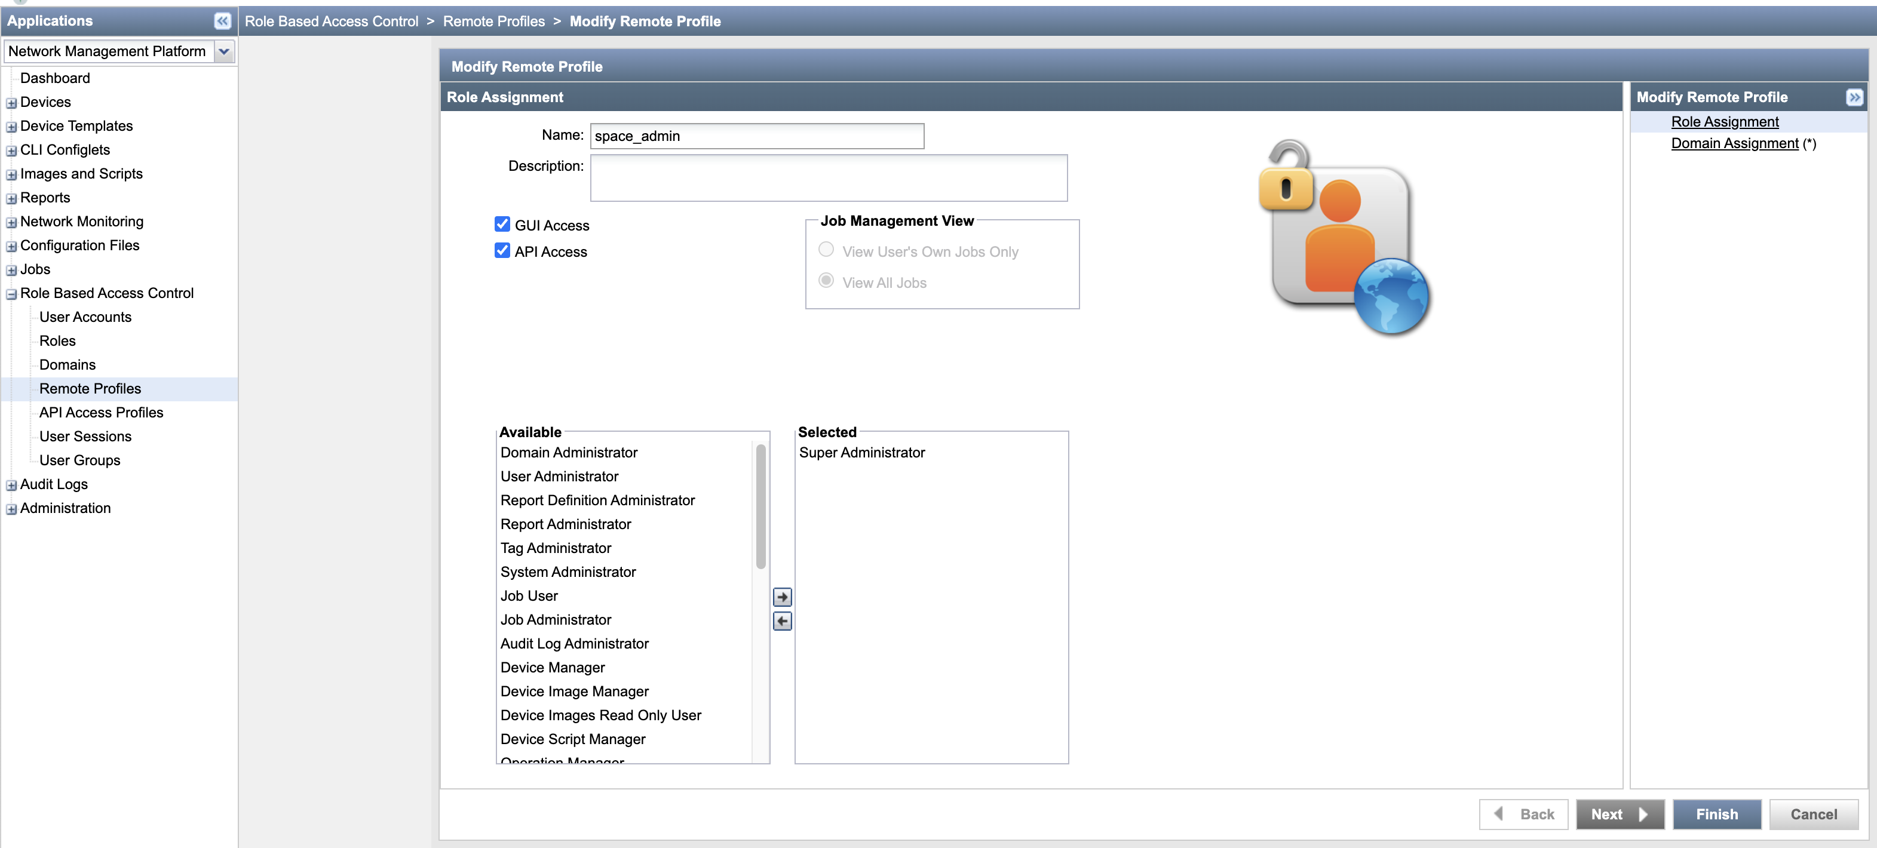The height and width of the screenshot is (848, 1877).
Task: Click the Back navigation arrow
Action: pos(1499,814)
